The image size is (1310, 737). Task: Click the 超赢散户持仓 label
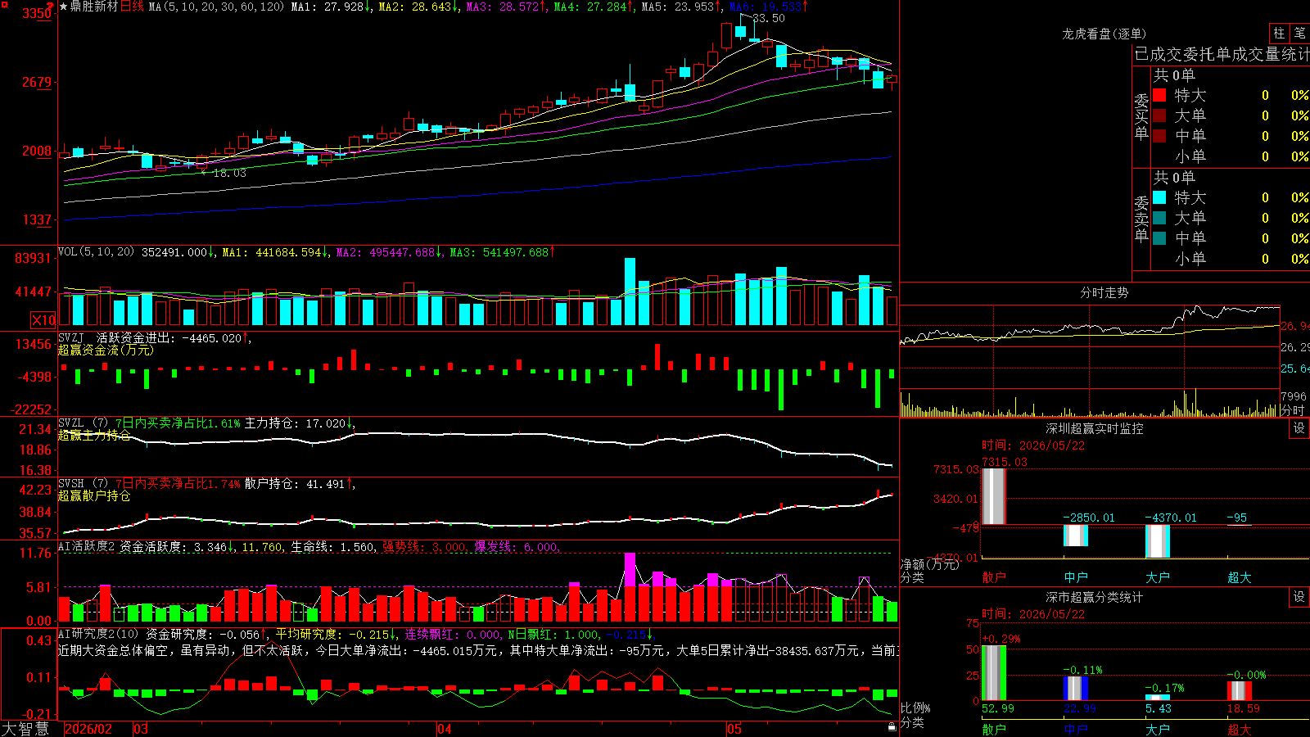coord(94,495)
